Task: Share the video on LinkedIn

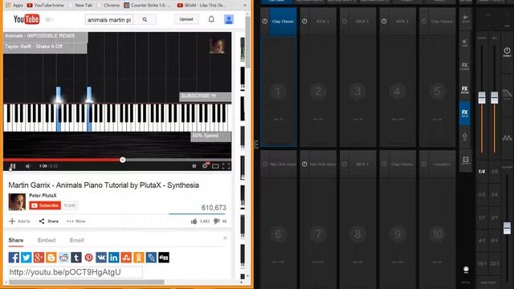Action: click(x=113, y=257)
